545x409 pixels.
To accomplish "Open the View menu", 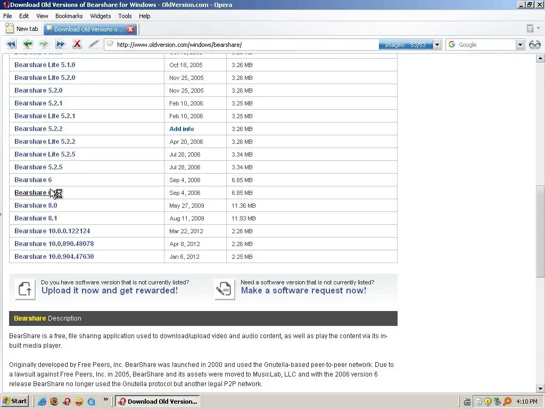I will [42, 16].
